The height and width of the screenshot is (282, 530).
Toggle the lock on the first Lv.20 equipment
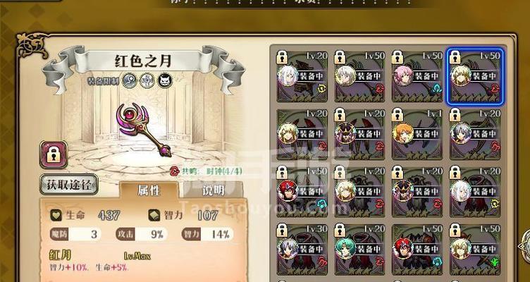pyautogui.click(x=282, y=57)
